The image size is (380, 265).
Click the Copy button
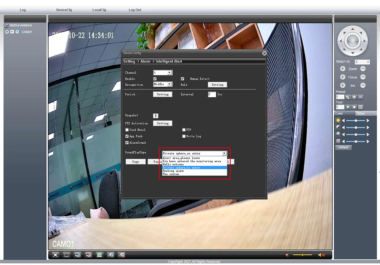click(x=136, y=162)
